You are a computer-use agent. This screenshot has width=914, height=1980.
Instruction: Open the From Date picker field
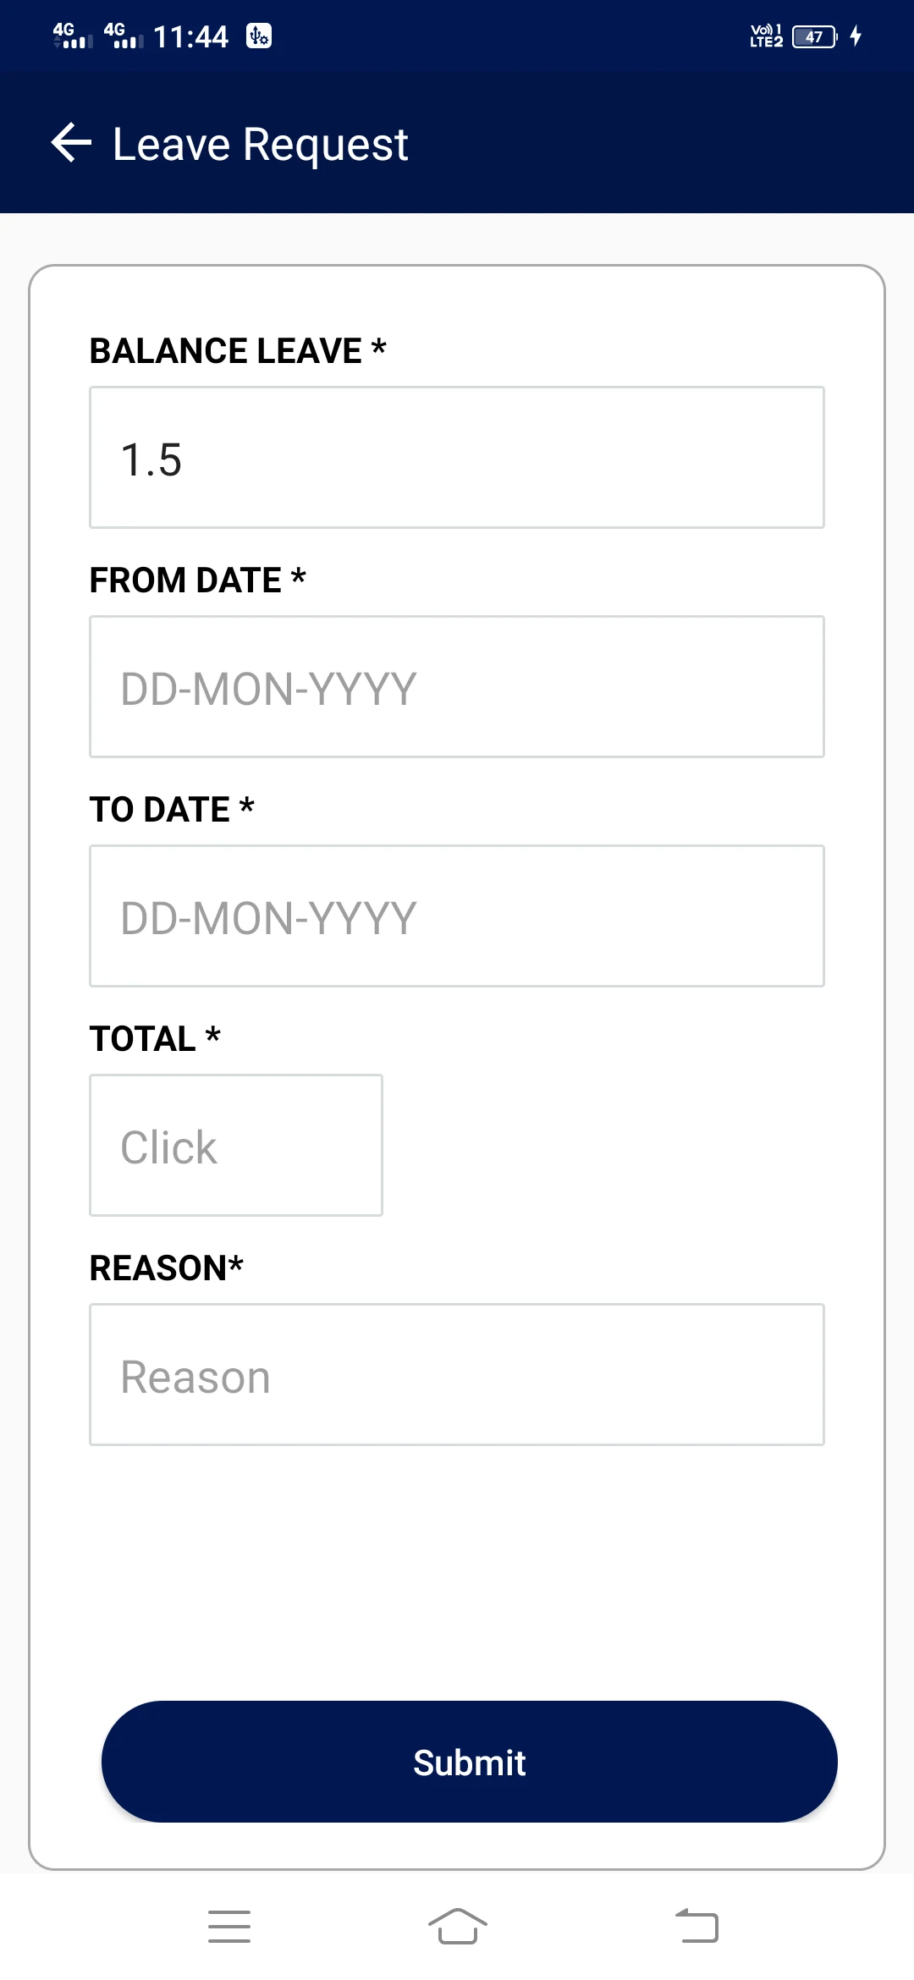(457, 687)
